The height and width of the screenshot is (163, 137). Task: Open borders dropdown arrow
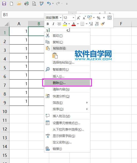[x=87, y=24]
